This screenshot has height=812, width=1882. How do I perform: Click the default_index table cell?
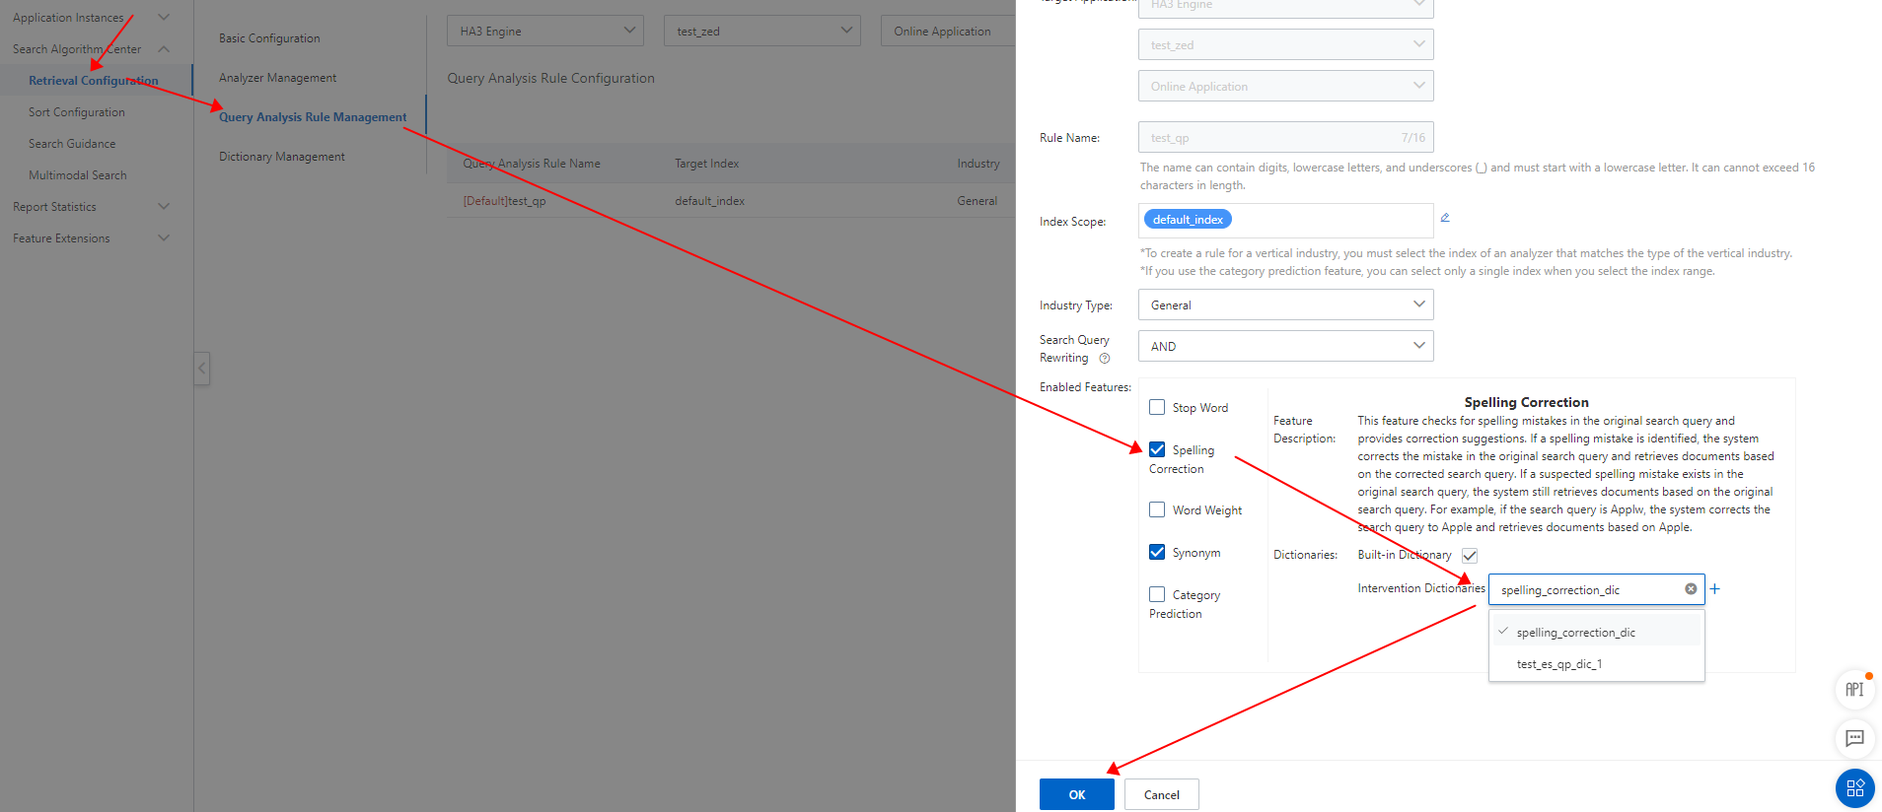[x=709, y=201]
